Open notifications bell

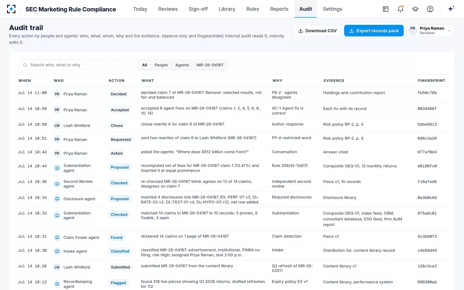pyautogui.click(x=401, y=9)
